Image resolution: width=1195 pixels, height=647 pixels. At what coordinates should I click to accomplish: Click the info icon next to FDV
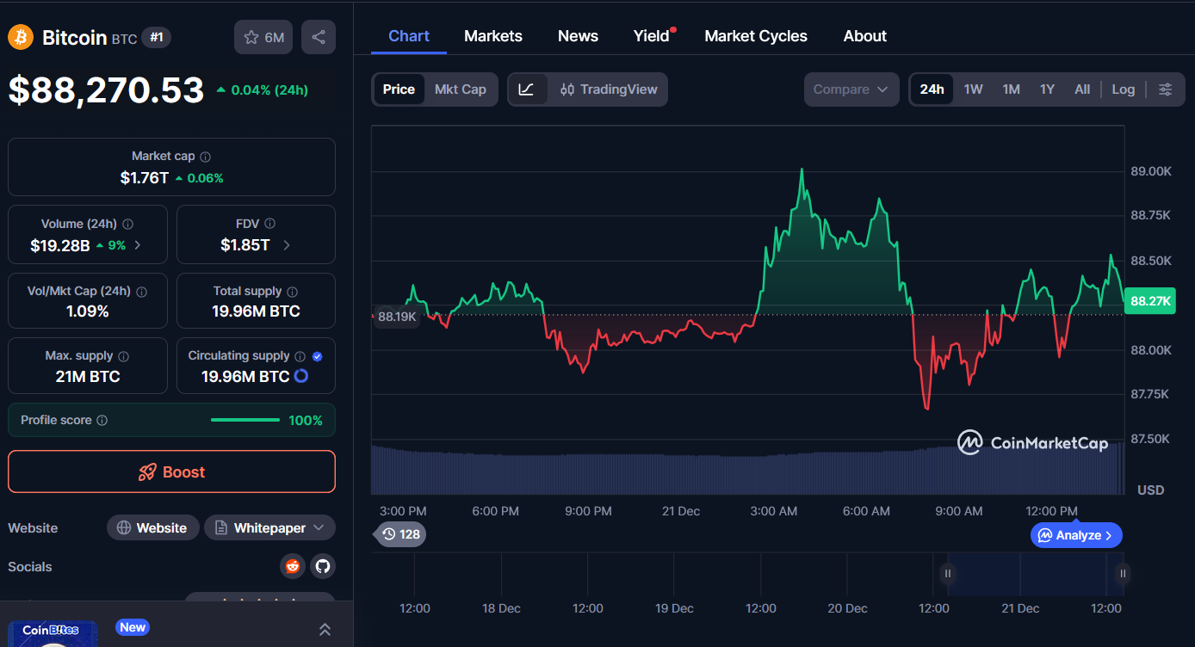tap(269, 224)
